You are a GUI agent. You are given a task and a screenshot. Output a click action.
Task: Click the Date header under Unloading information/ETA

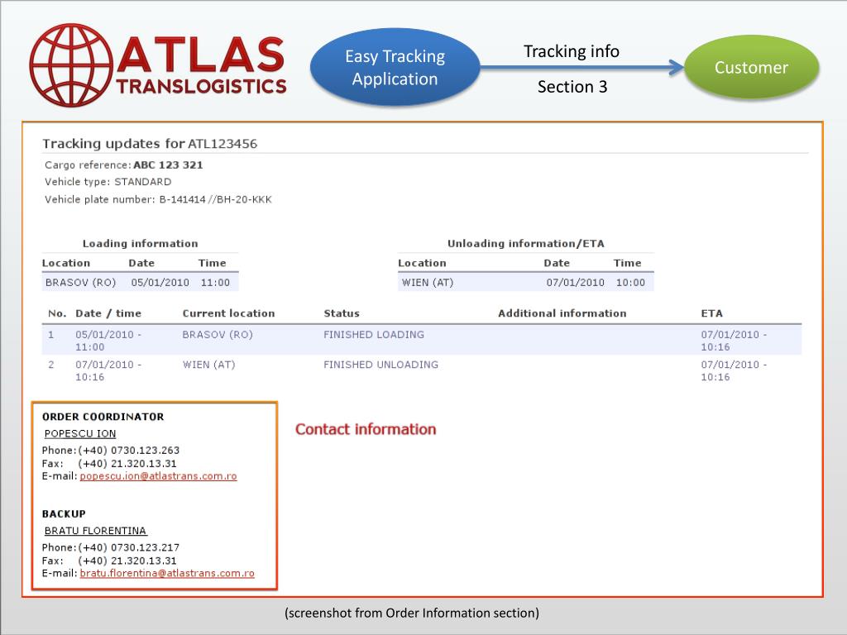557,263
